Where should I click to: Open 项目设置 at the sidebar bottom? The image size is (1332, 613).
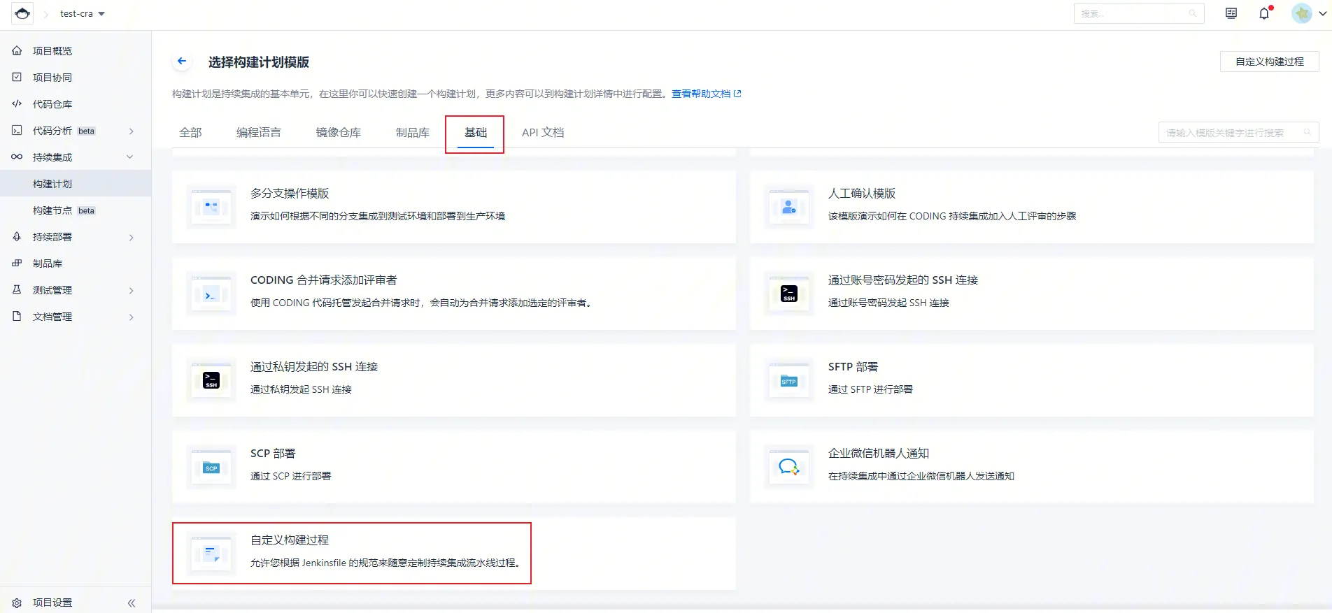52,603
